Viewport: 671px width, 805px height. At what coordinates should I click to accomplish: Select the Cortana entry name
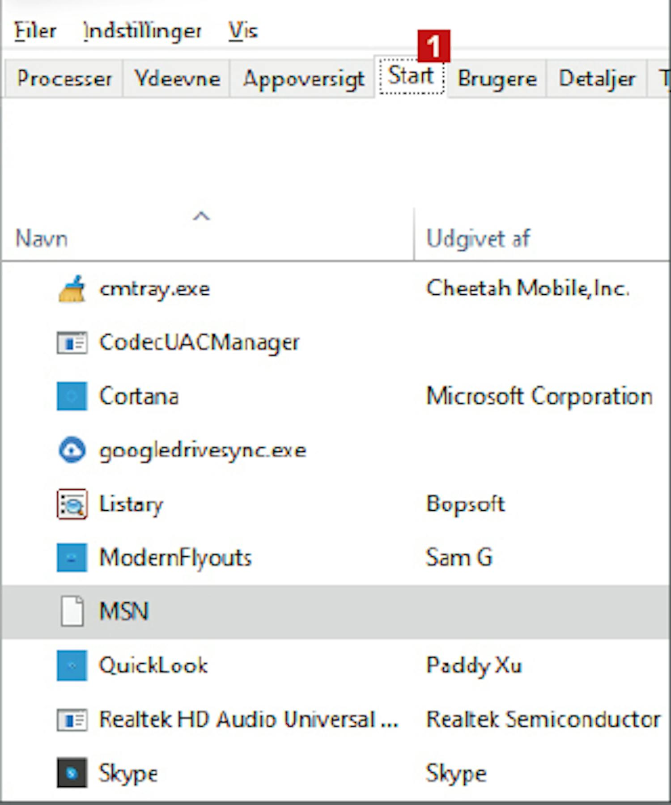coord(139,396)
